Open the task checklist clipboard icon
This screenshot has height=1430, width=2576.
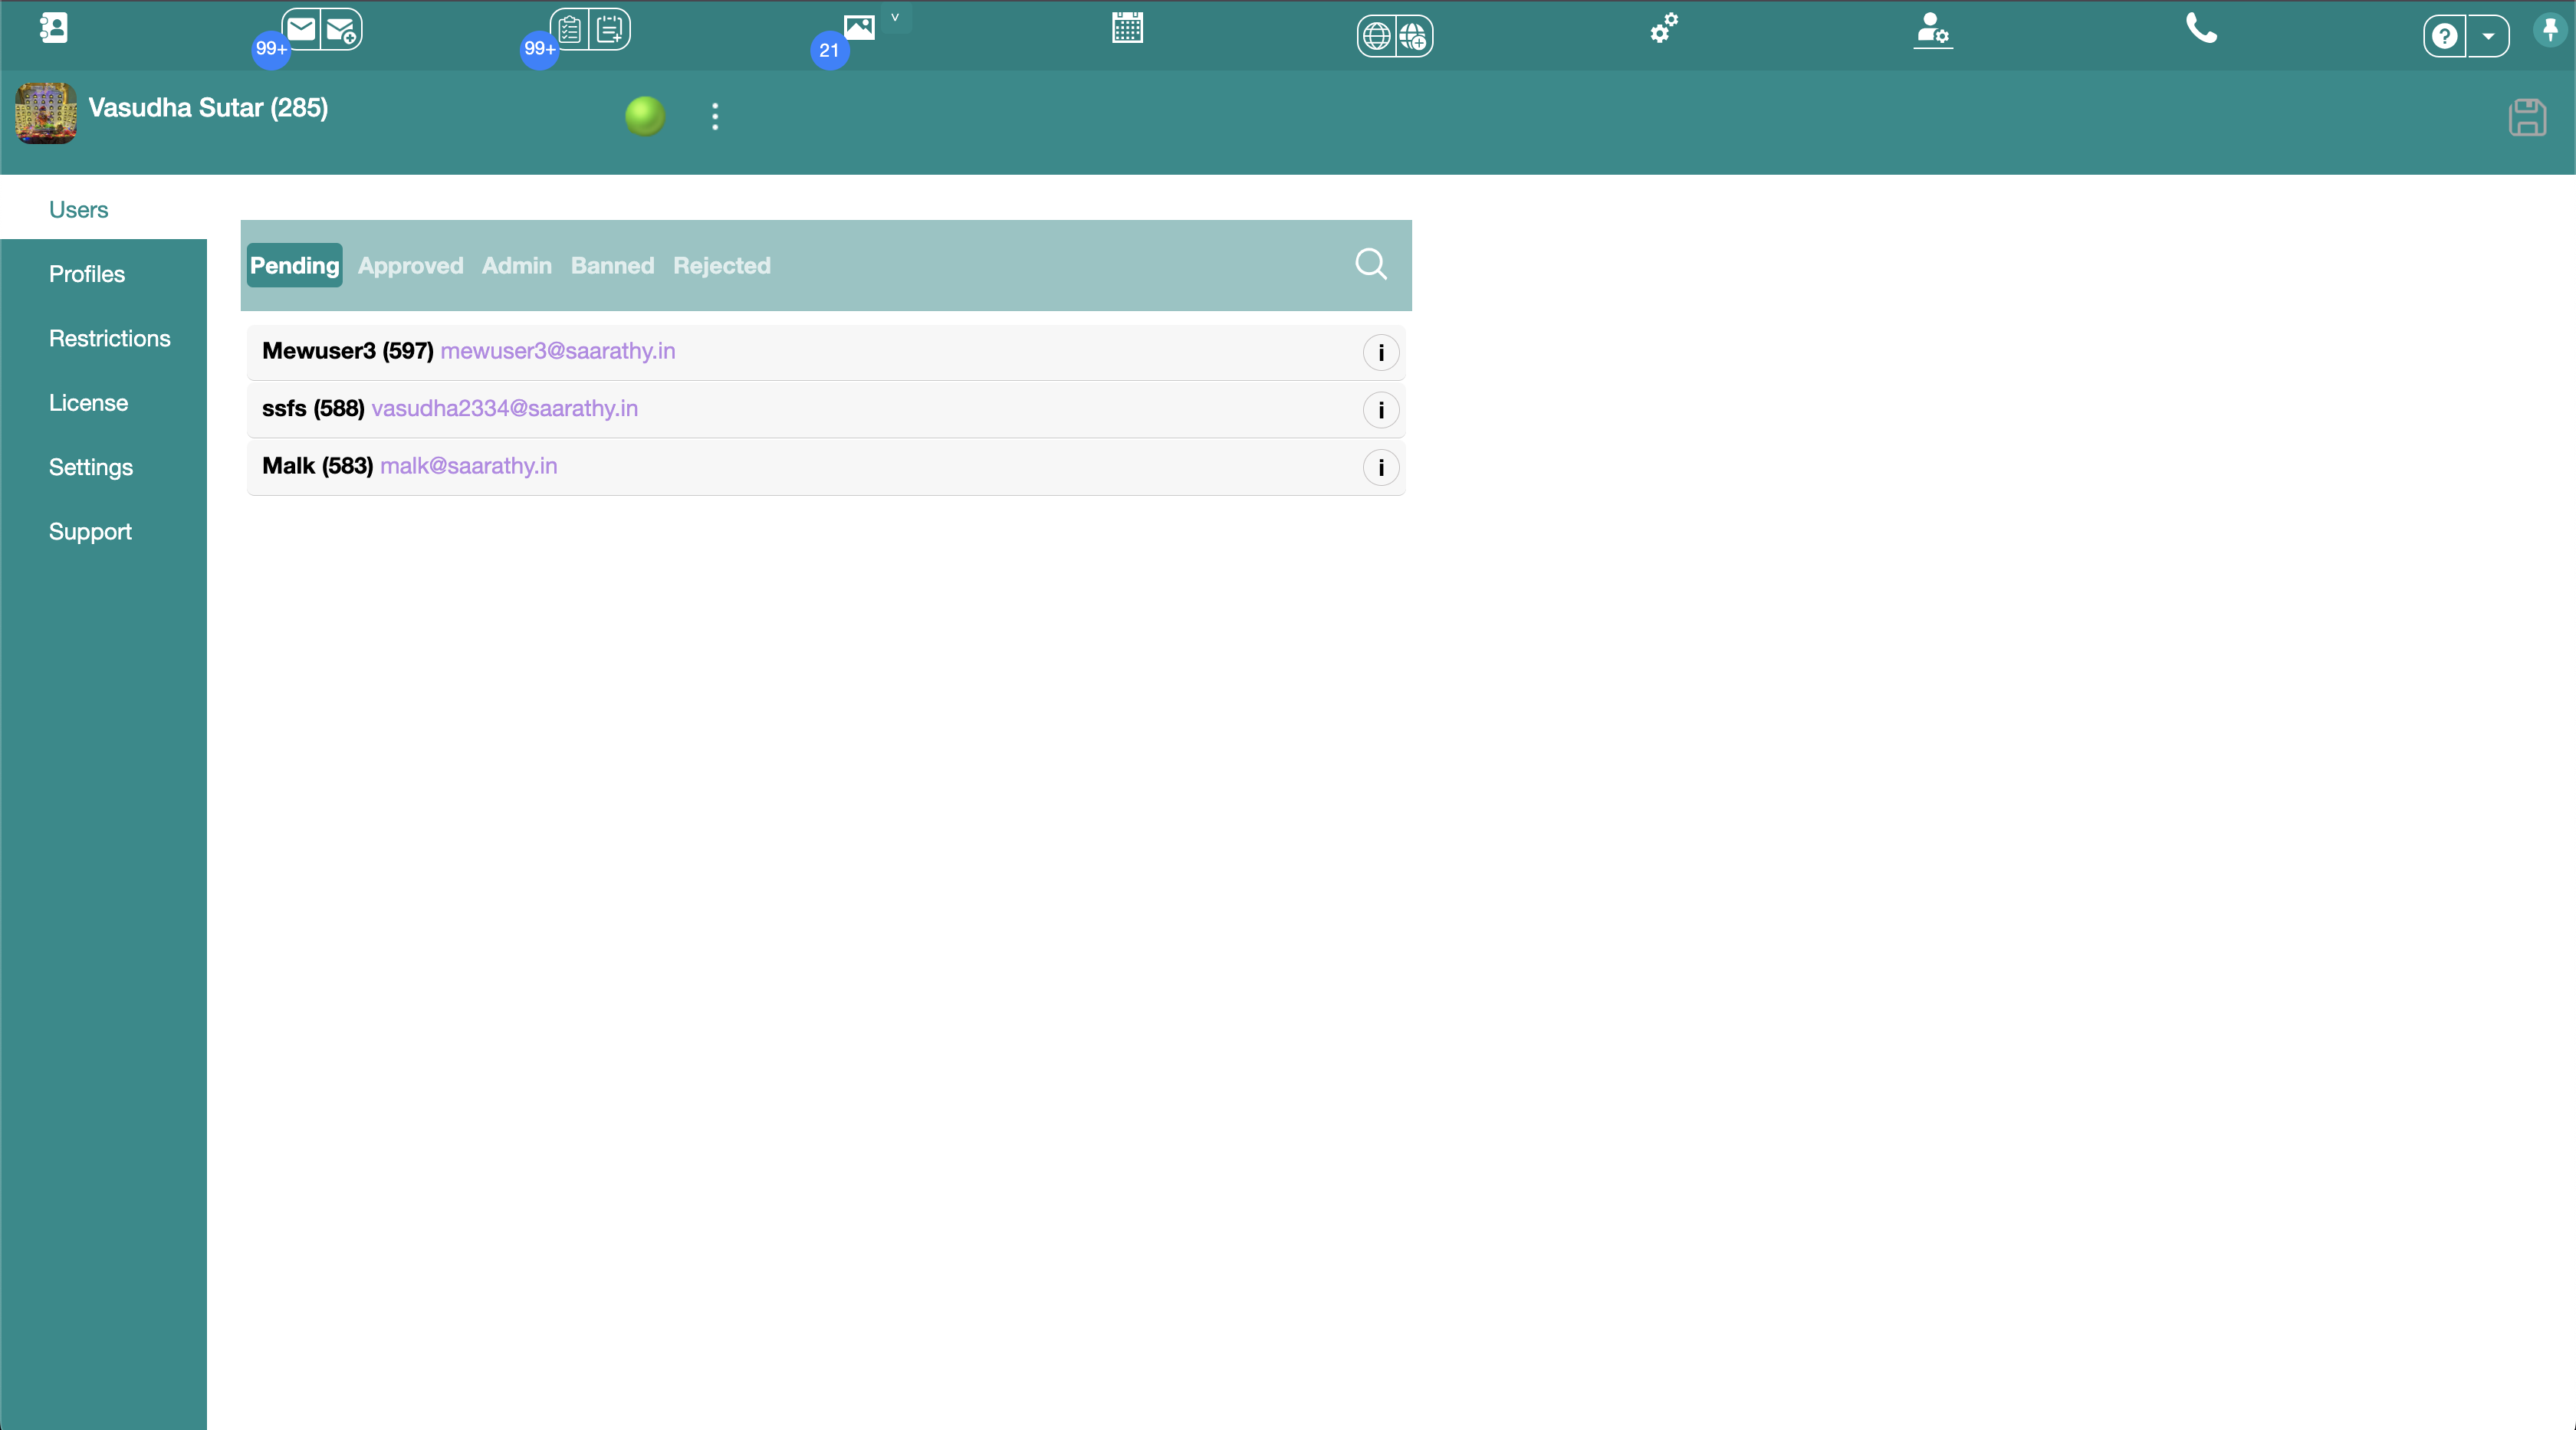570,30
